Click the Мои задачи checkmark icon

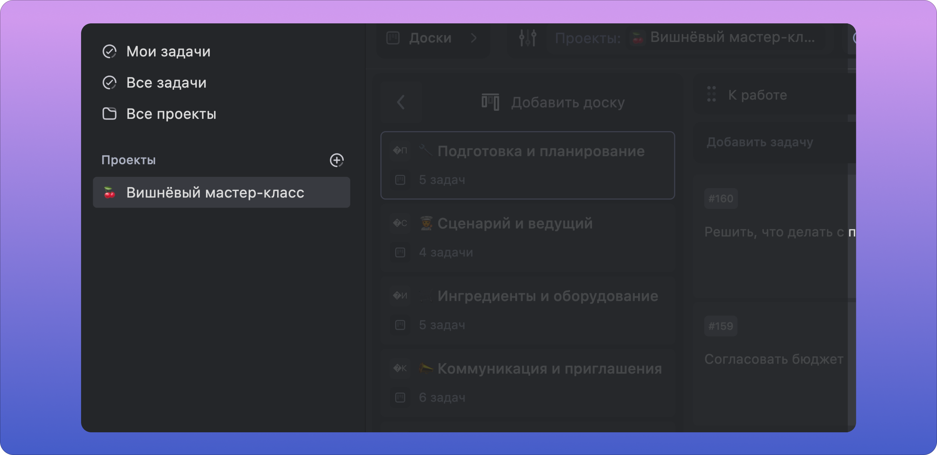tap(109, 51)
